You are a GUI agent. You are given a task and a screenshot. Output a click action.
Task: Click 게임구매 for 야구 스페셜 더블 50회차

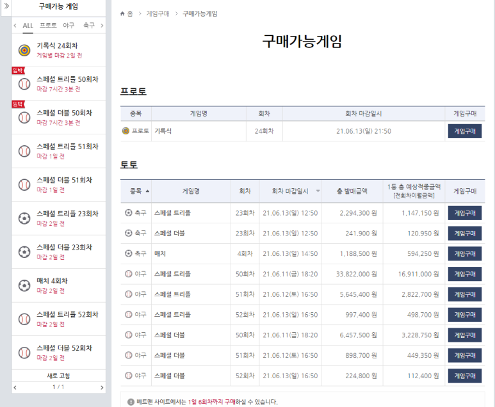(x=465, y=335)
